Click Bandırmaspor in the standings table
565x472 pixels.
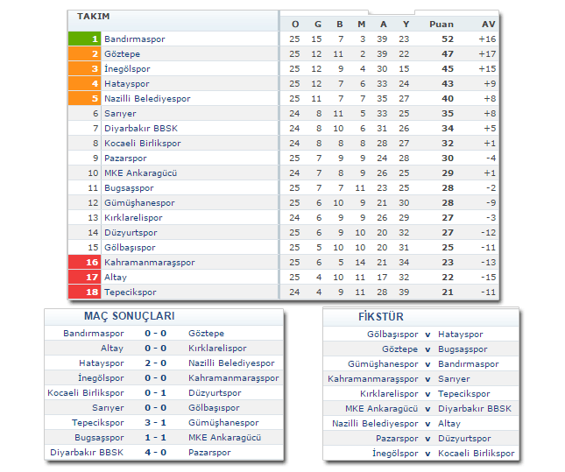click(x=134, y=39)
